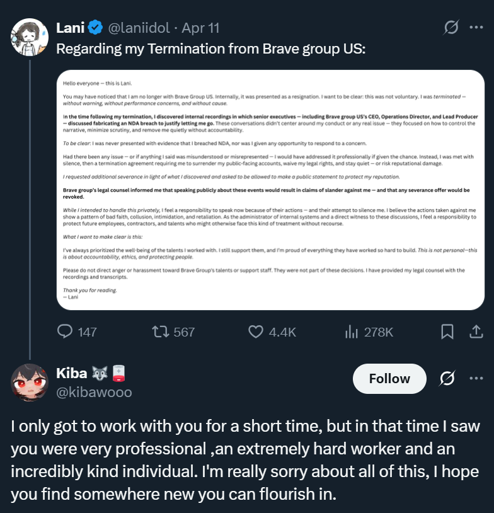Reply to Lani's termination post
This screenshot has width=494, height=513.
pos(66,331)
